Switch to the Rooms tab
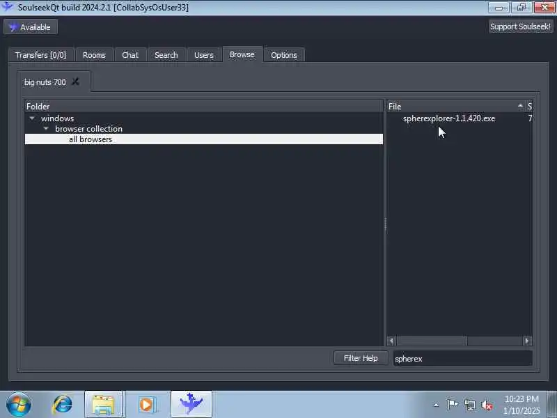Image resolution: width=557 pixels, height=418 pixels. 94,55
